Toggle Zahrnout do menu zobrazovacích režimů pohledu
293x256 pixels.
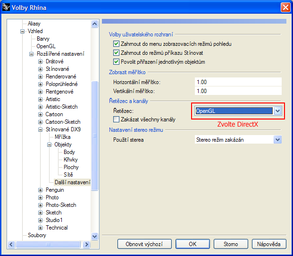click(x=116, y=44)
